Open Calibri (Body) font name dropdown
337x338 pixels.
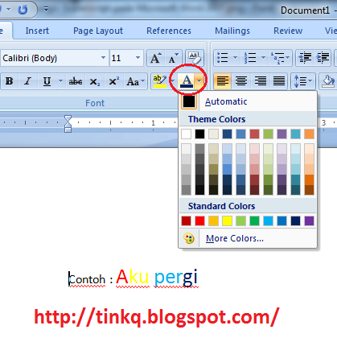pyautogui.click(x=103, y=58)
